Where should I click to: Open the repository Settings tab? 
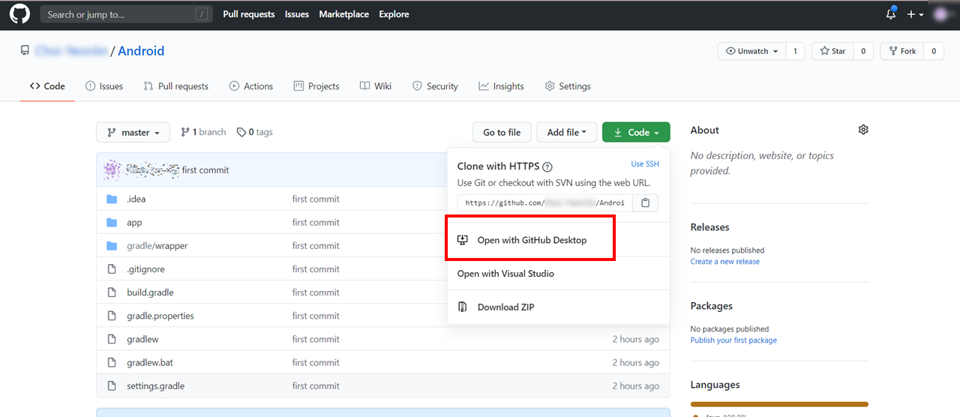[x=568, y=86]
